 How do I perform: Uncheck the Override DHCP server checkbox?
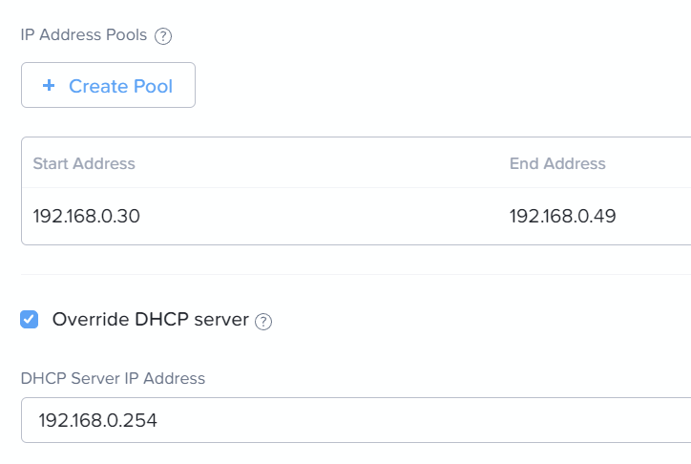29,320
